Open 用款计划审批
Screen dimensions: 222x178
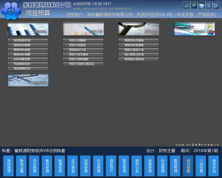[x=83, y=45]
